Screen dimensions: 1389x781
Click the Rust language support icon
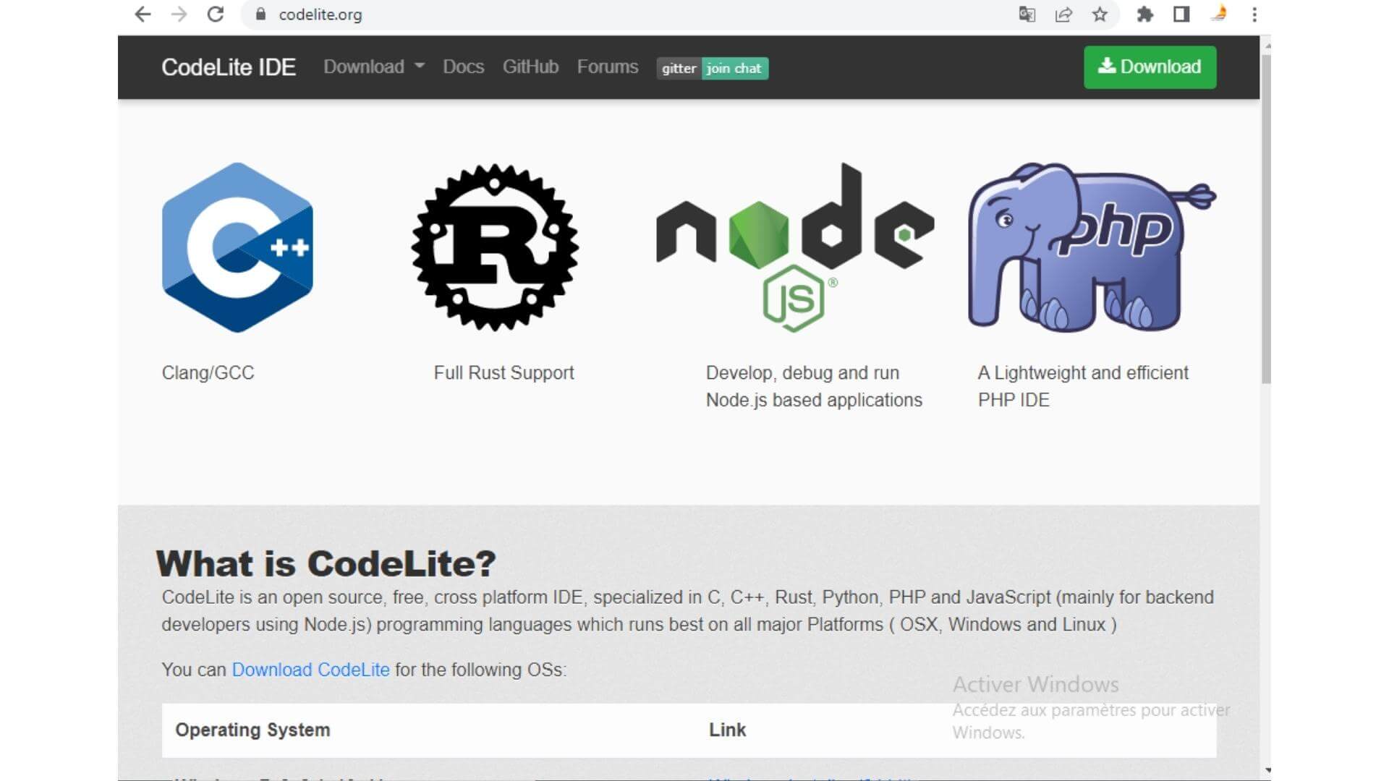(x=494, y=246)
